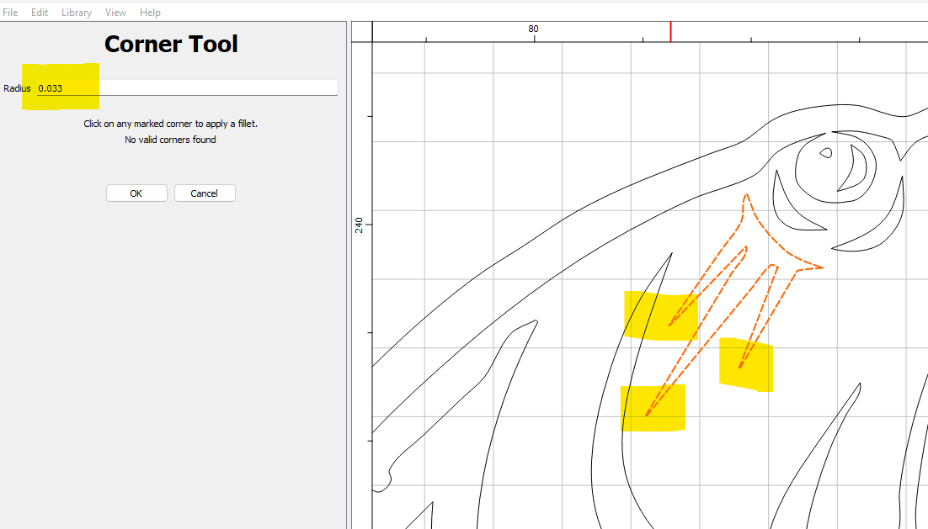
Task: Click the right-pointing tip of the dashed orange path
Action: click(822, 268)
